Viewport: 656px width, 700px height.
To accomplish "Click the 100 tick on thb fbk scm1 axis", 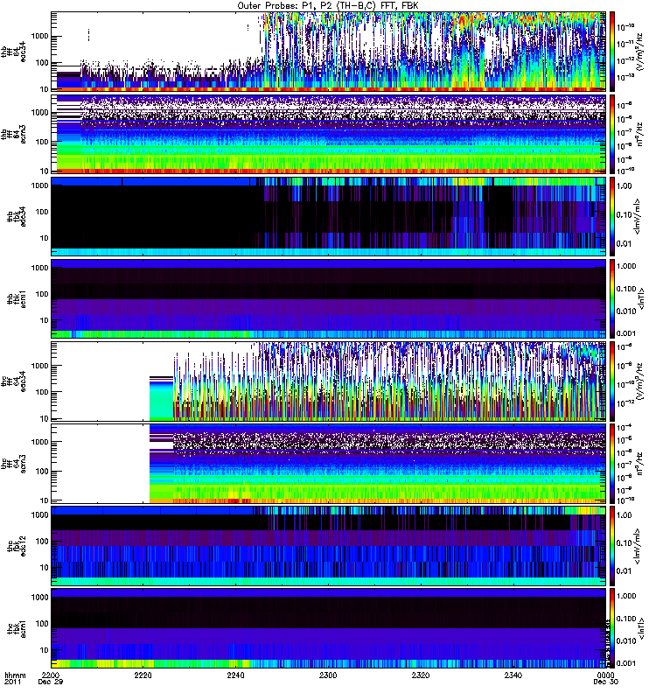I will pyautogui.click(x=42, y=294).
